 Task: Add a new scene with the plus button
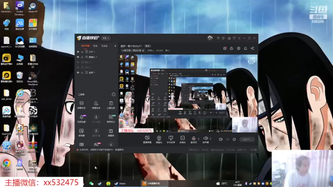115,46
